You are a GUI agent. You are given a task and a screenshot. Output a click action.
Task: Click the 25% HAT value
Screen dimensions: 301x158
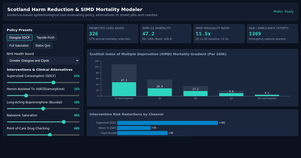(x=77, y=89)
